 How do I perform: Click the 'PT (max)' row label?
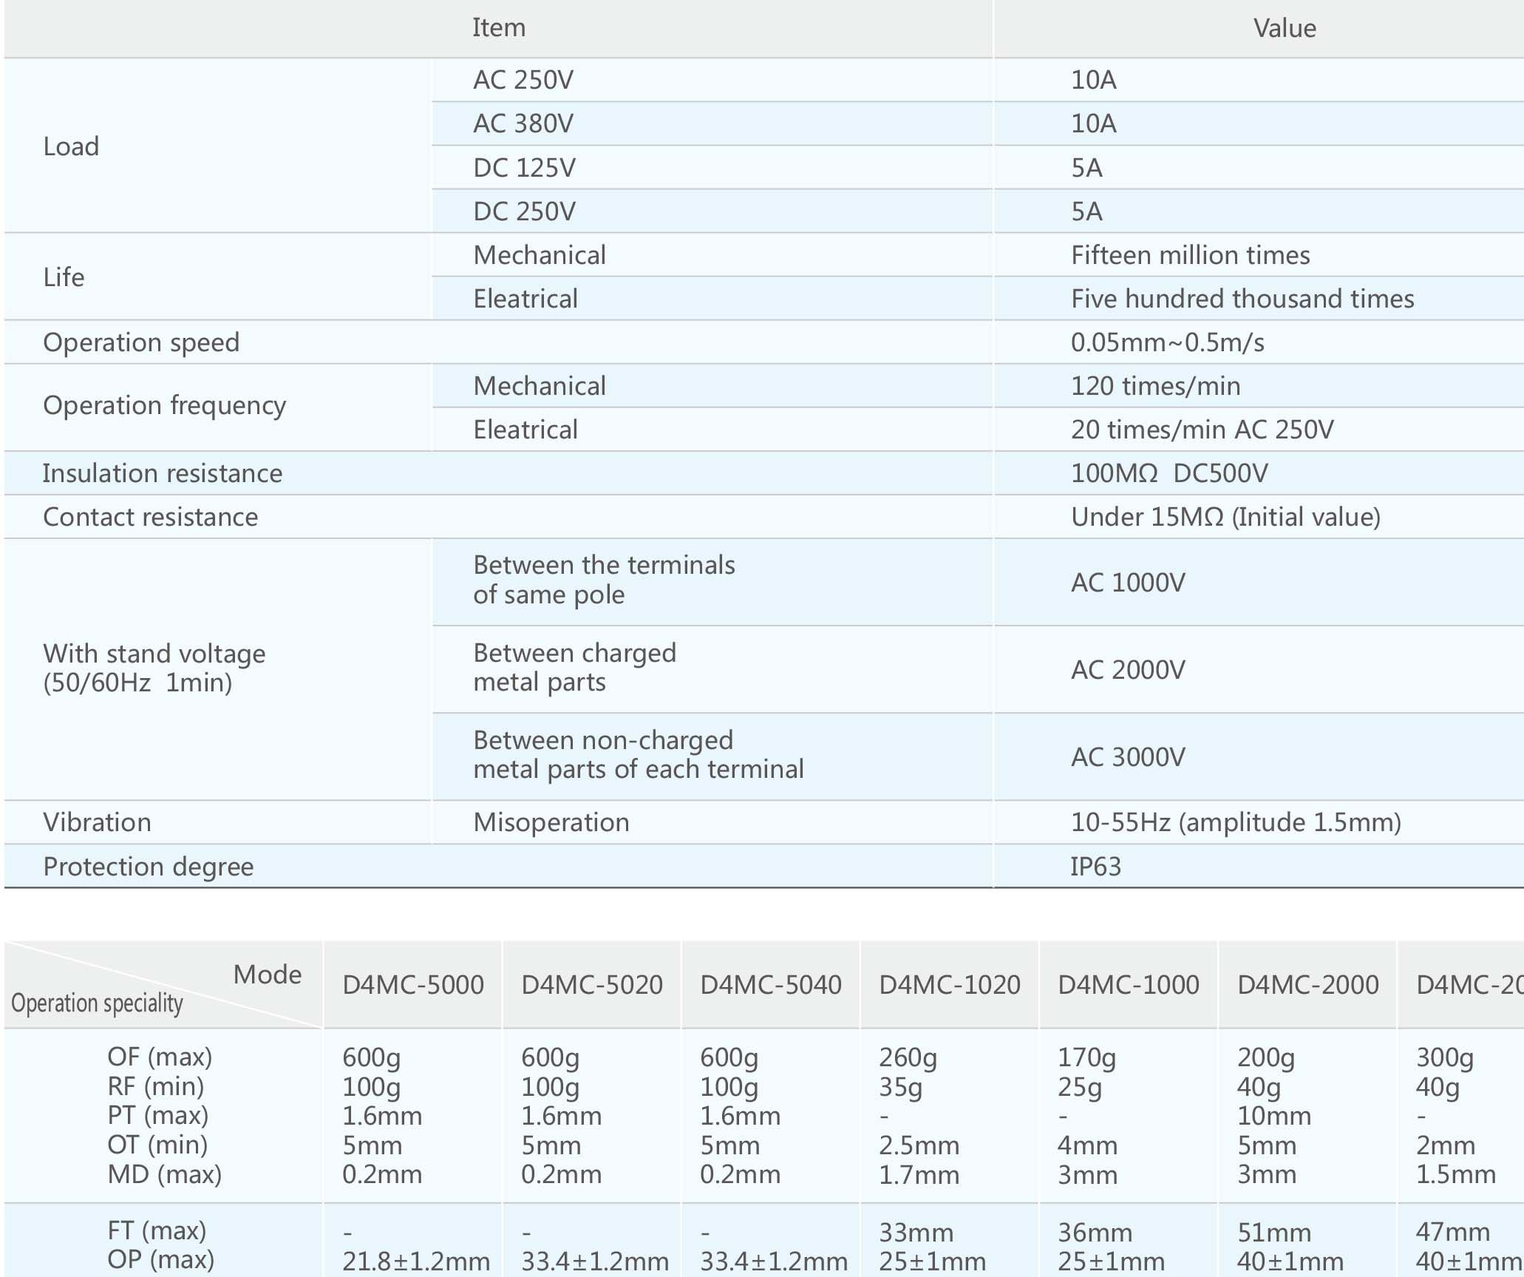click(157, 1116)
